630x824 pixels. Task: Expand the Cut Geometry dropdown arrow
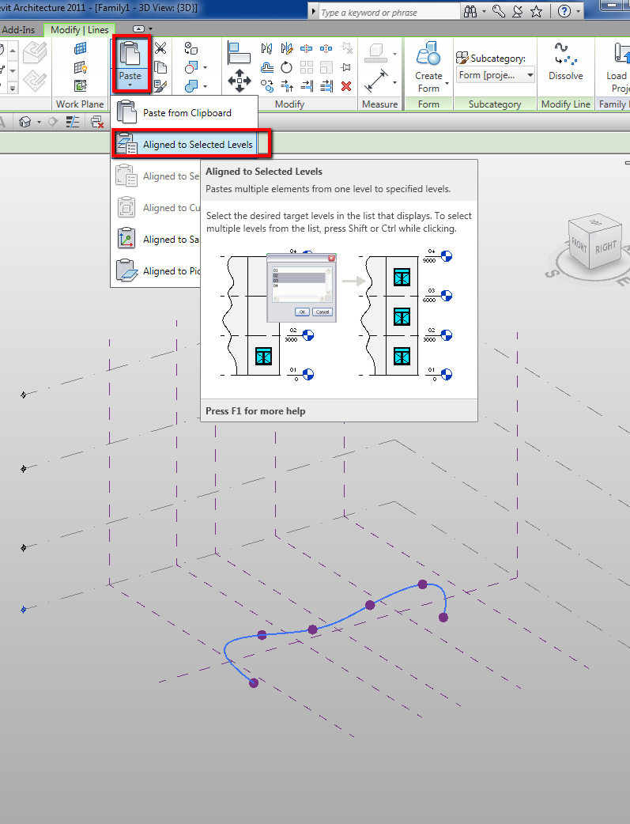(x=205, y=67)
